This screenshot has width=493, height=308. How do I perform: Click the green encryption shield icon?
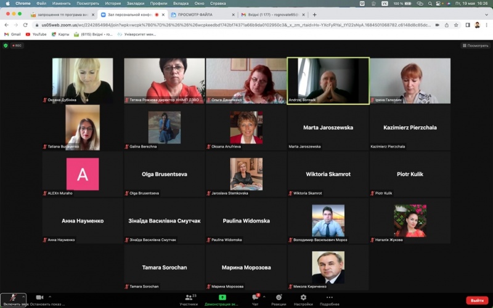6,45
